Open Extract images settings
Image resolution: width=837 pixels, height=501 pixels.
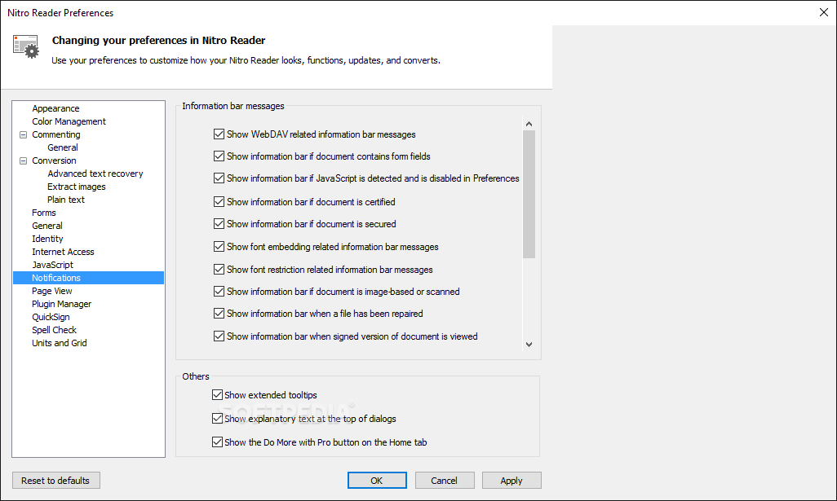(x=77, y=187)
